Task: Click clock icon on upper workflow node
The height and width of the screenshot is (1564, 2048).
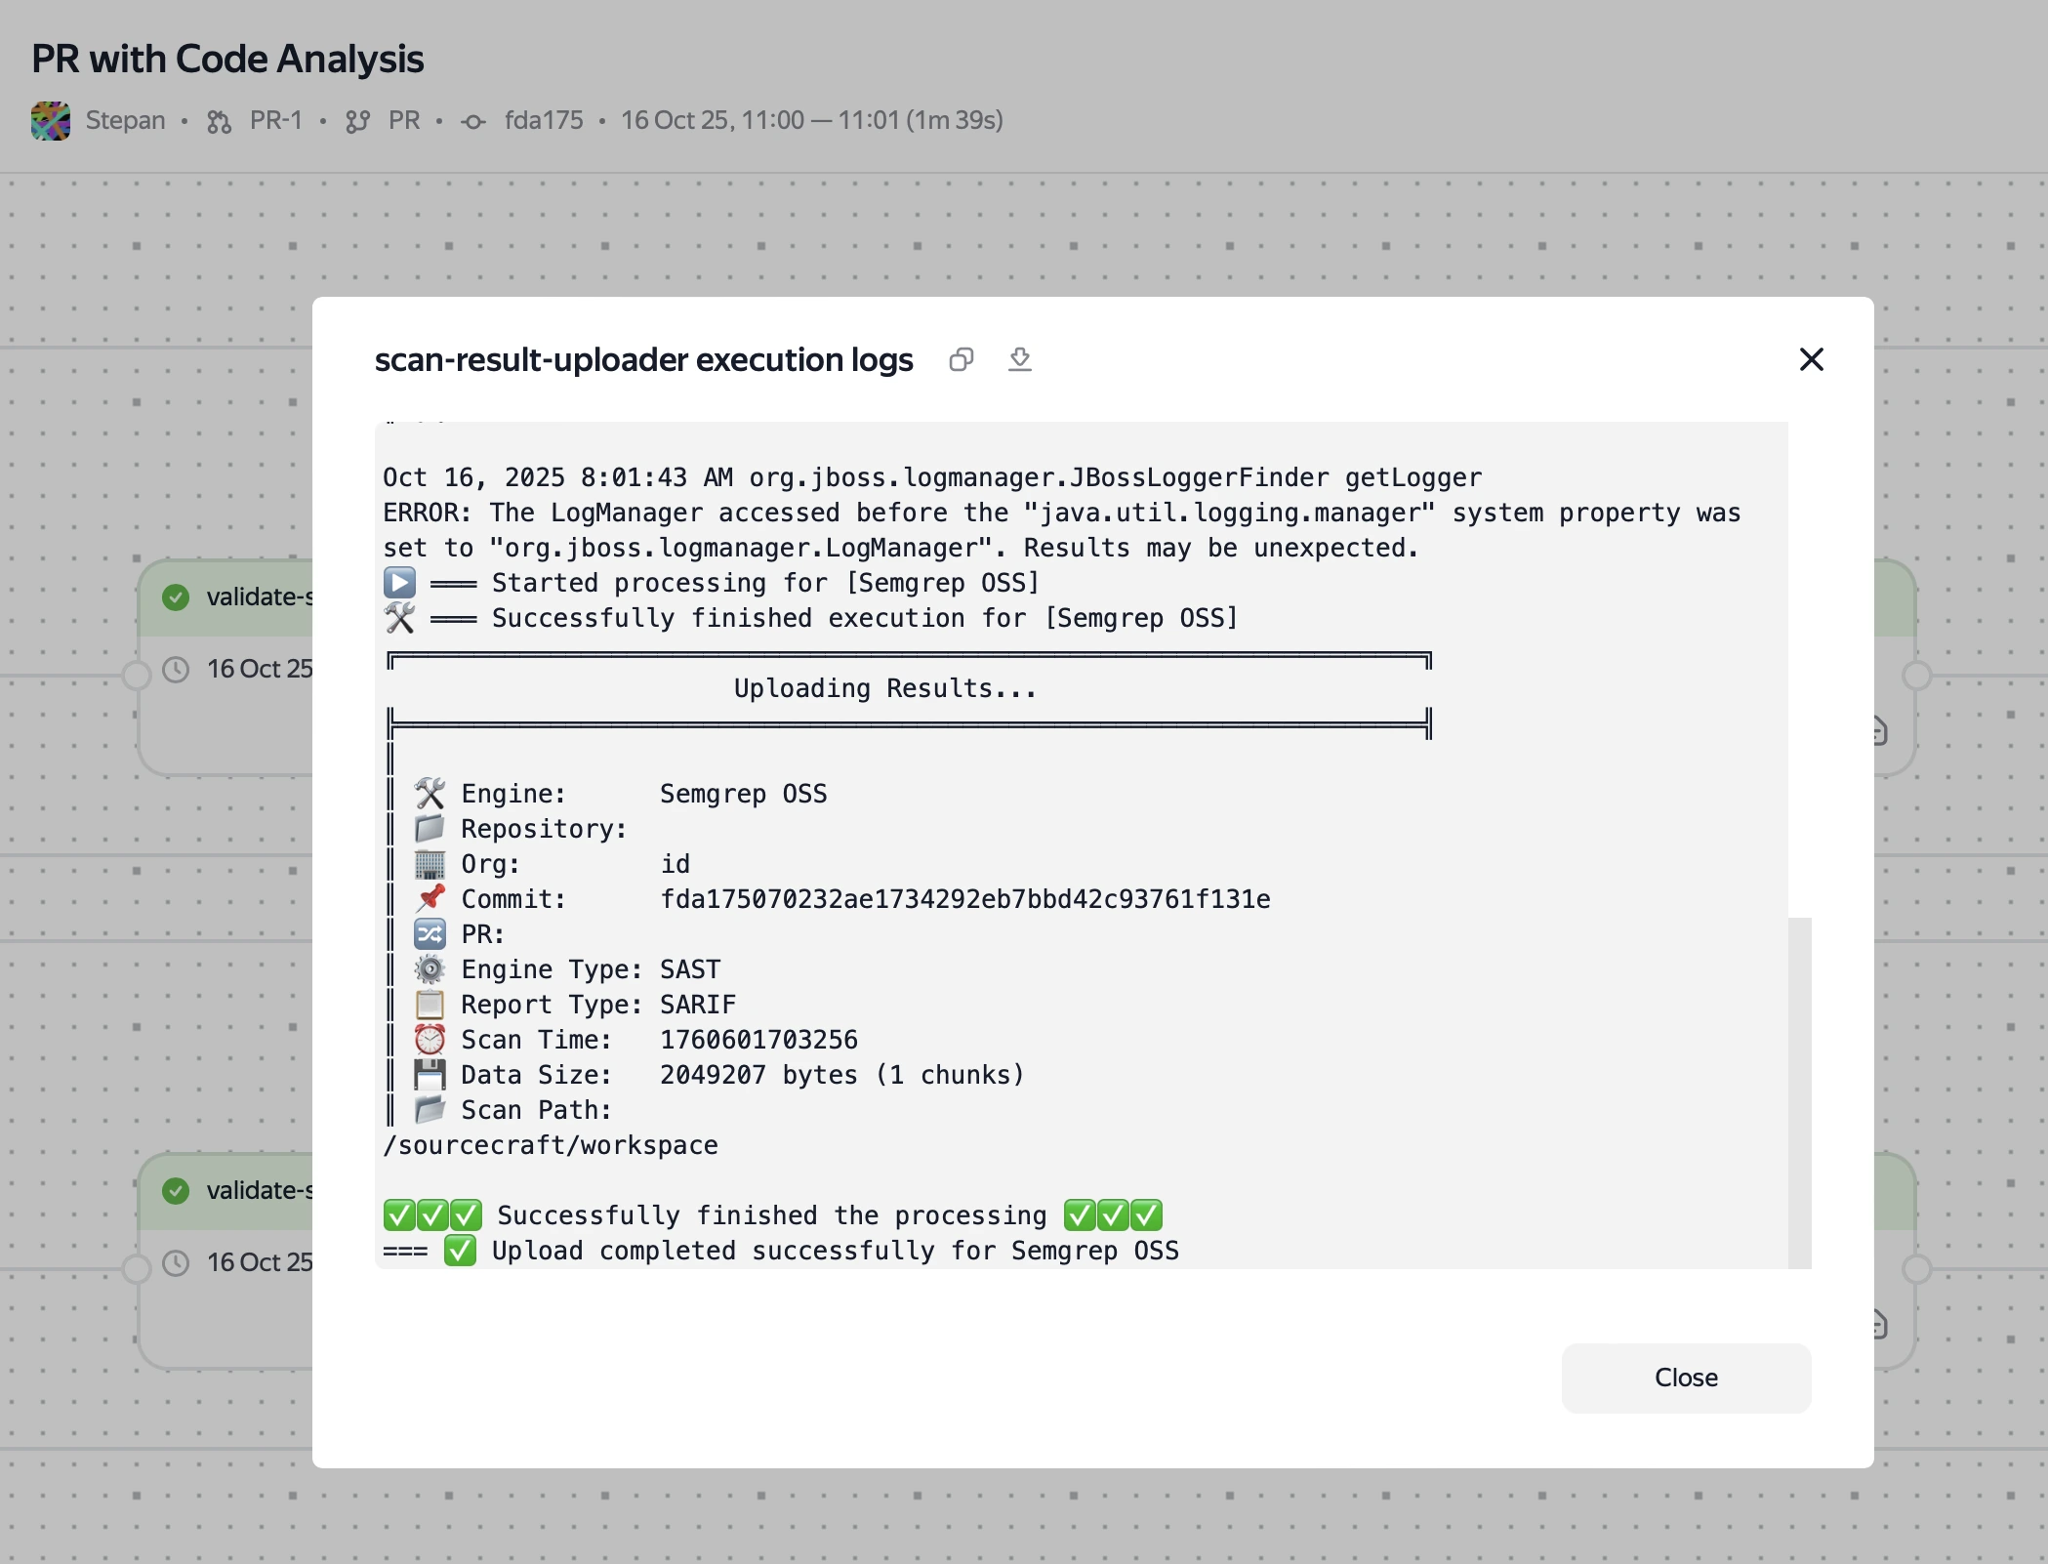Action: 176,670
